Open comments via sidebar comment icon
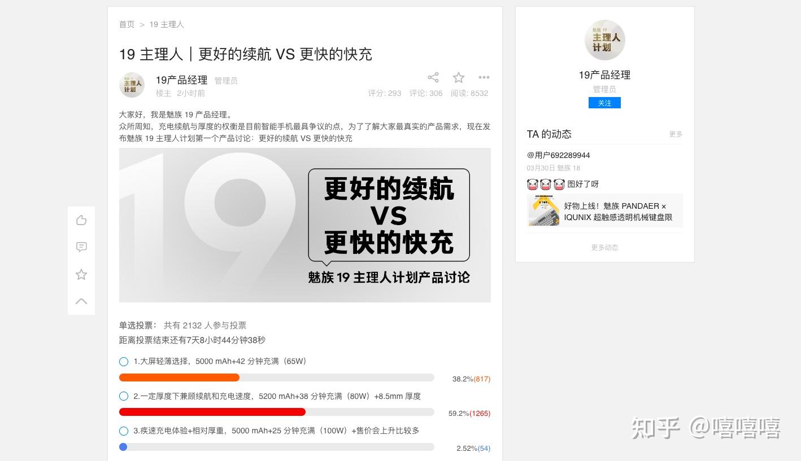 81,247
